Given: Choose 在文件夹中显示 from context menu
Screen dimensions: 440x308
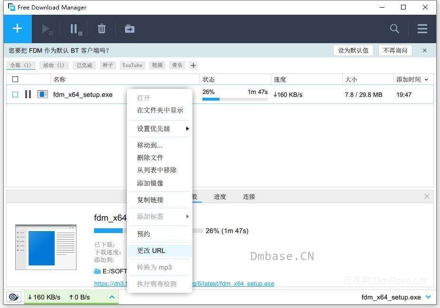Looking at the screenshot, I should tap(160, 110).
